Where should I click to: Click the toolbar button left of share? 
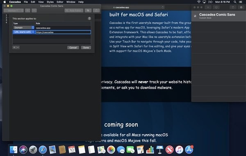point(88,11)
